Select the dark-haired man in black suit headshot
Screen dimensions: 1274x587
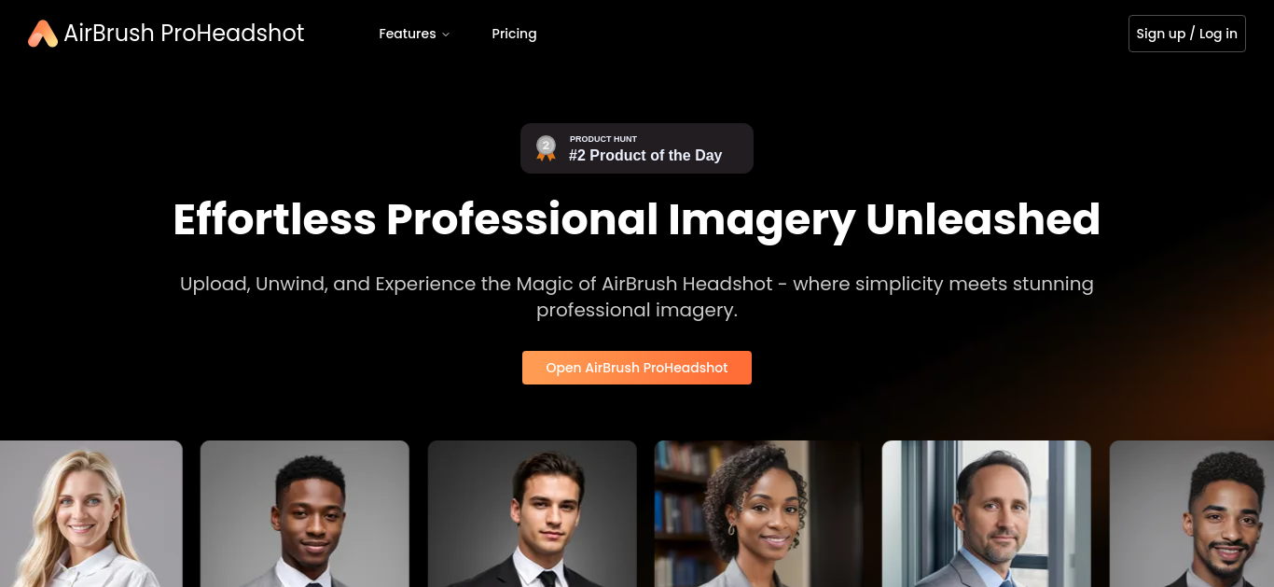coord(533,513)
